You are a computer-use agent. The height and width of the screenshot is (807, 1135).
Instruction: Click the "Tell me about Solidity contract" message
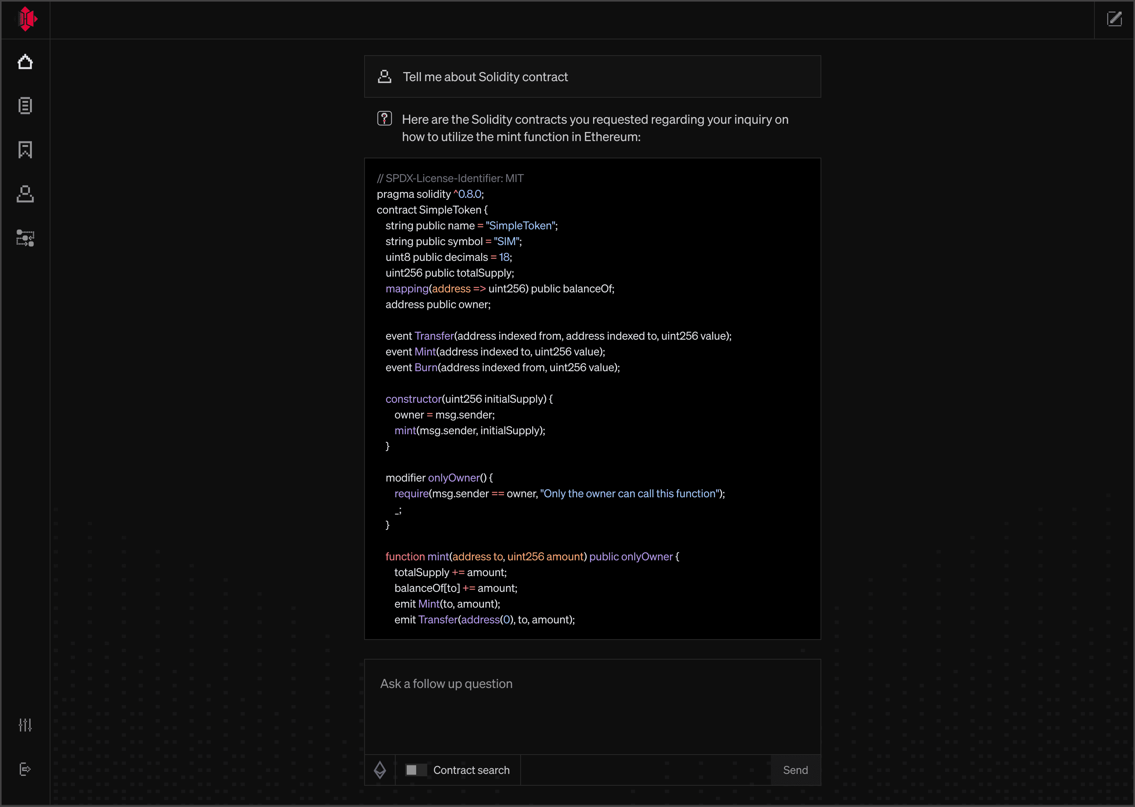click(485, 77)
